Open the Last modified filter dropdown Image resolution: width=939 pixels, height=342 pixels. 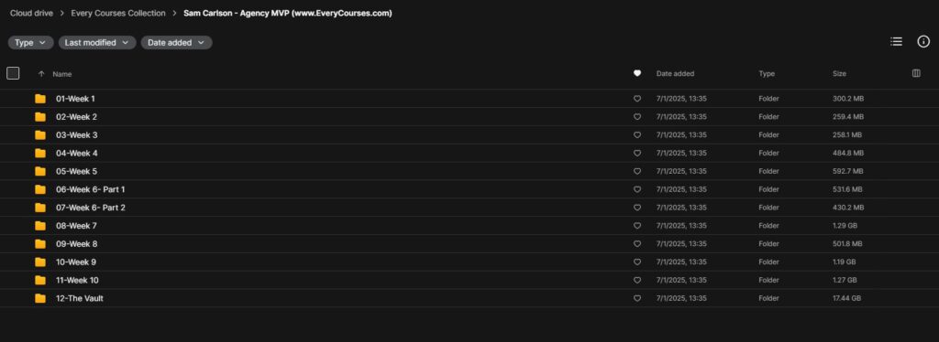97,42
